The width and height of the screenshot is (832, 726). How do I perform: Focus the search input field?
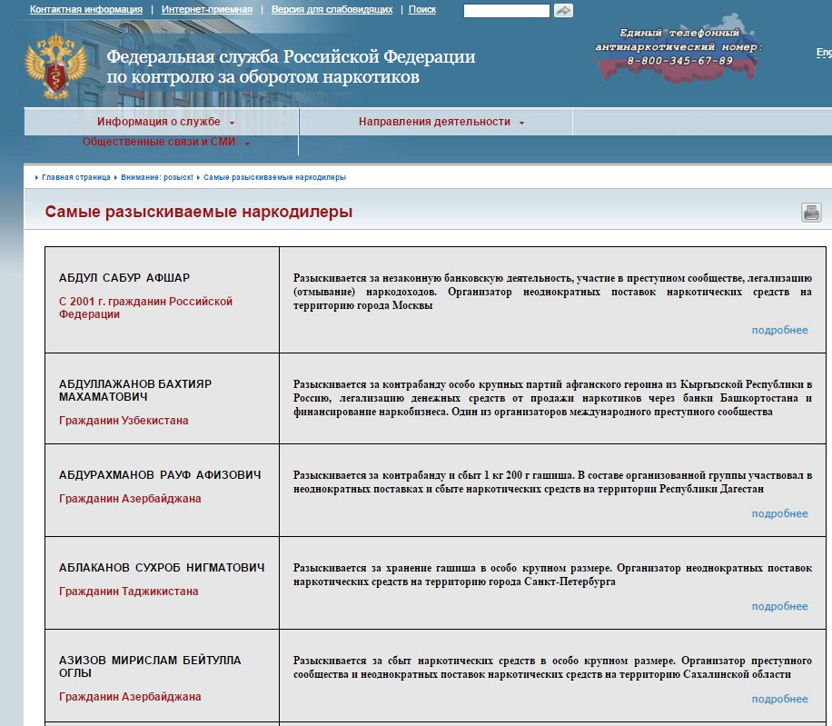pos(507,11)
